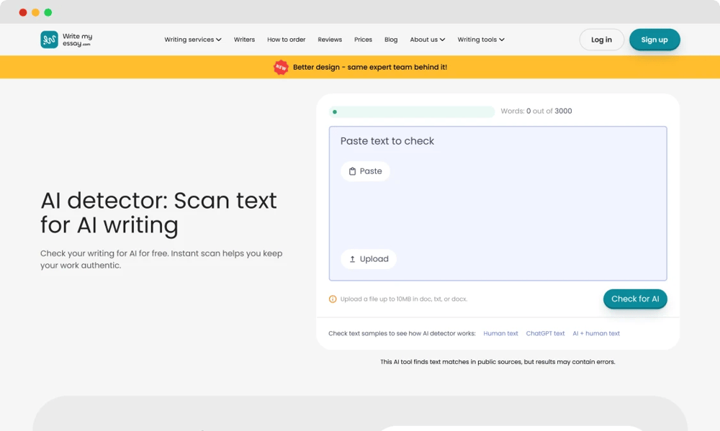
Task: Open the Human text sample
Action: tap(500, 333)
